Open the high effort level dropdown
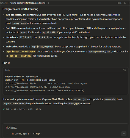130x138 pixels. pos(38,134)
